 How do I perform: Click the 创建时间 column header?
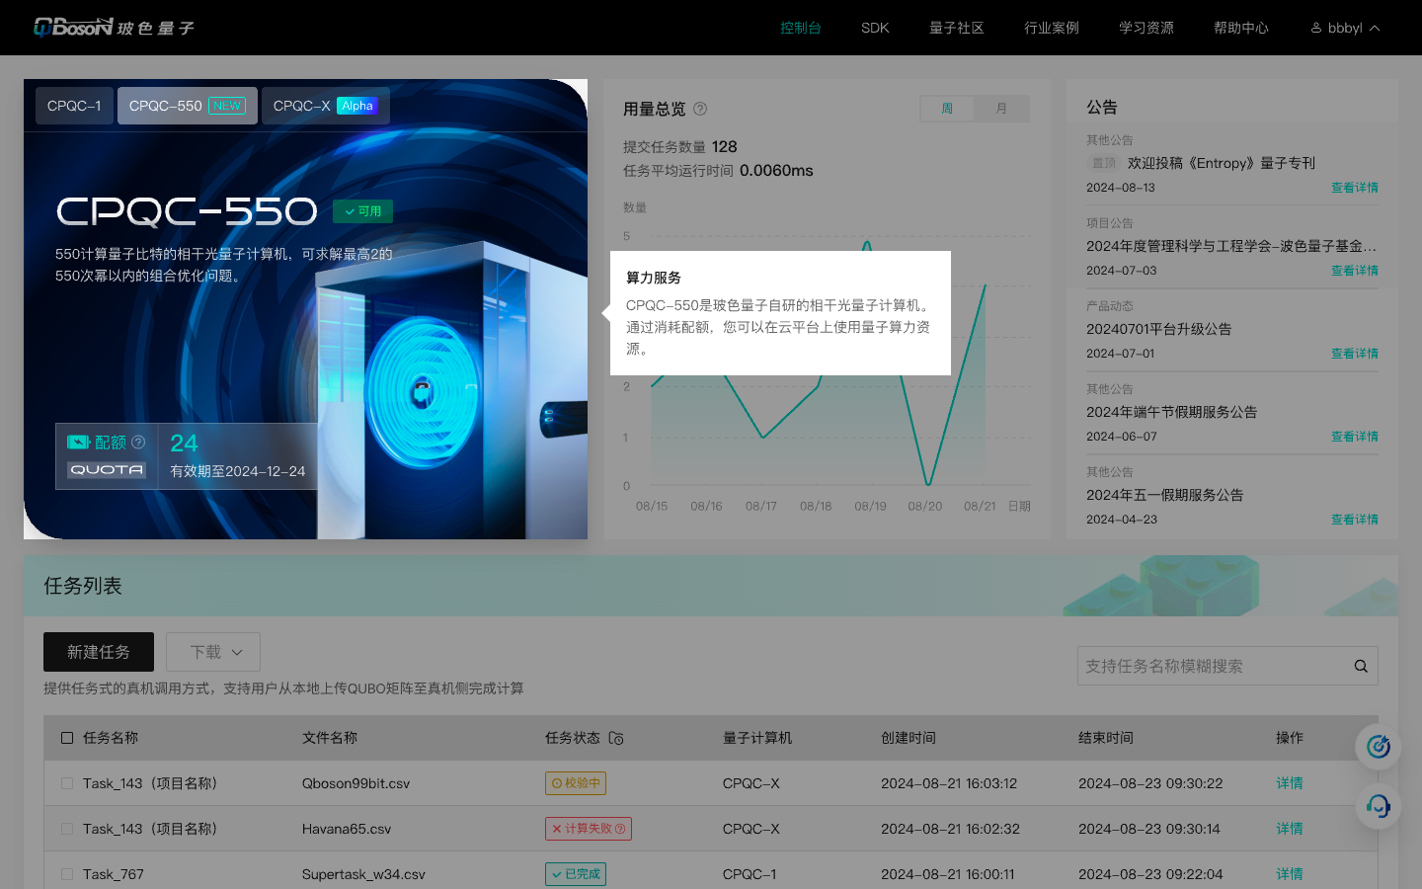pyautogui.click(x=908, y=738)
